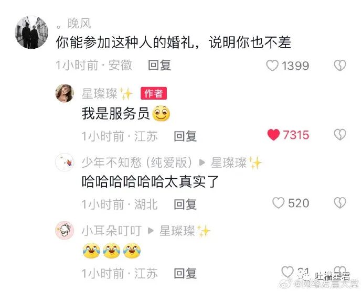
Task: Reply to the author's 我是服务员 comment
Action: coord(185,136)
